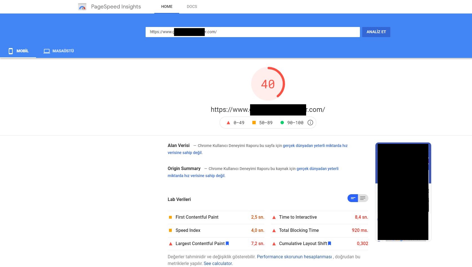This screenshot has height=267, width=472.
Task: Click the Speed Index metric
Action: pos(216,230)
